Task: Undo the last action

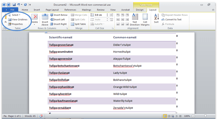Action: tap(19, 5)
